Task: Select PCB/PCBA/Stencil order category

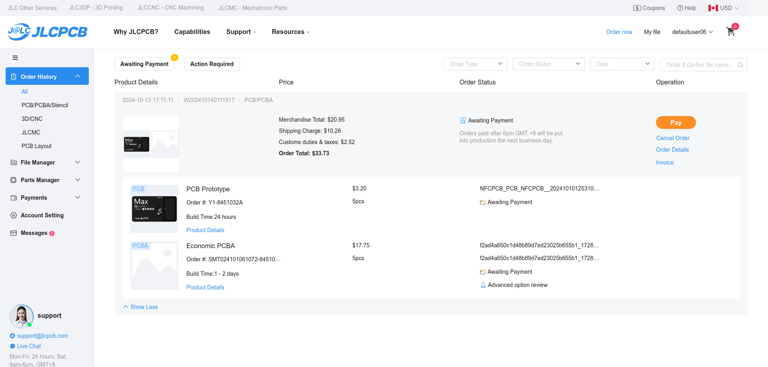Action: tap(45, 105)
